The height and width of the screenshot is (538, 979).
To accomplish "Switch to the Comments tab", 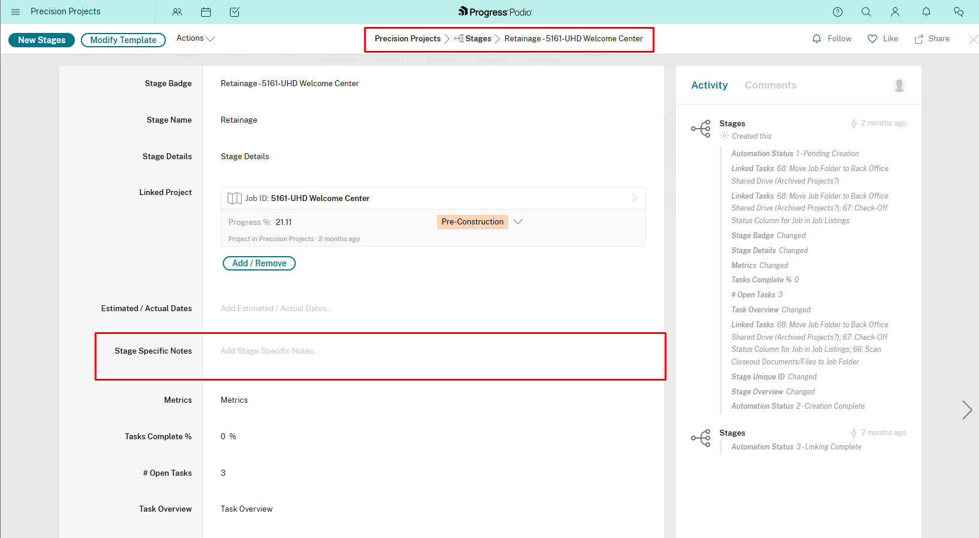I will [x=770, y=86].
